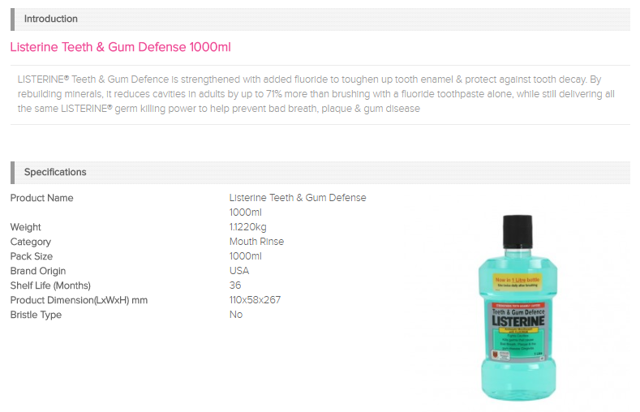Open the Listerine bottle product image

518,307
